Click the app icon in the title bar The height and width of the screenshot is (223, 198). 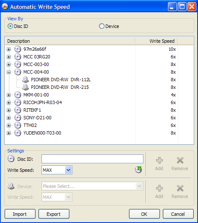point(5,6)
